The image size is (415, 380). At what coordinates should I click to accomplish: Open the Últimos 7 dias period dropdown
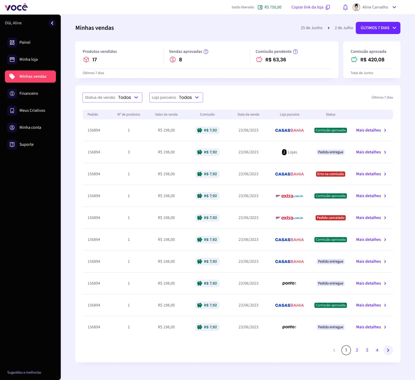pyautogui.click(x=378, y=28)
